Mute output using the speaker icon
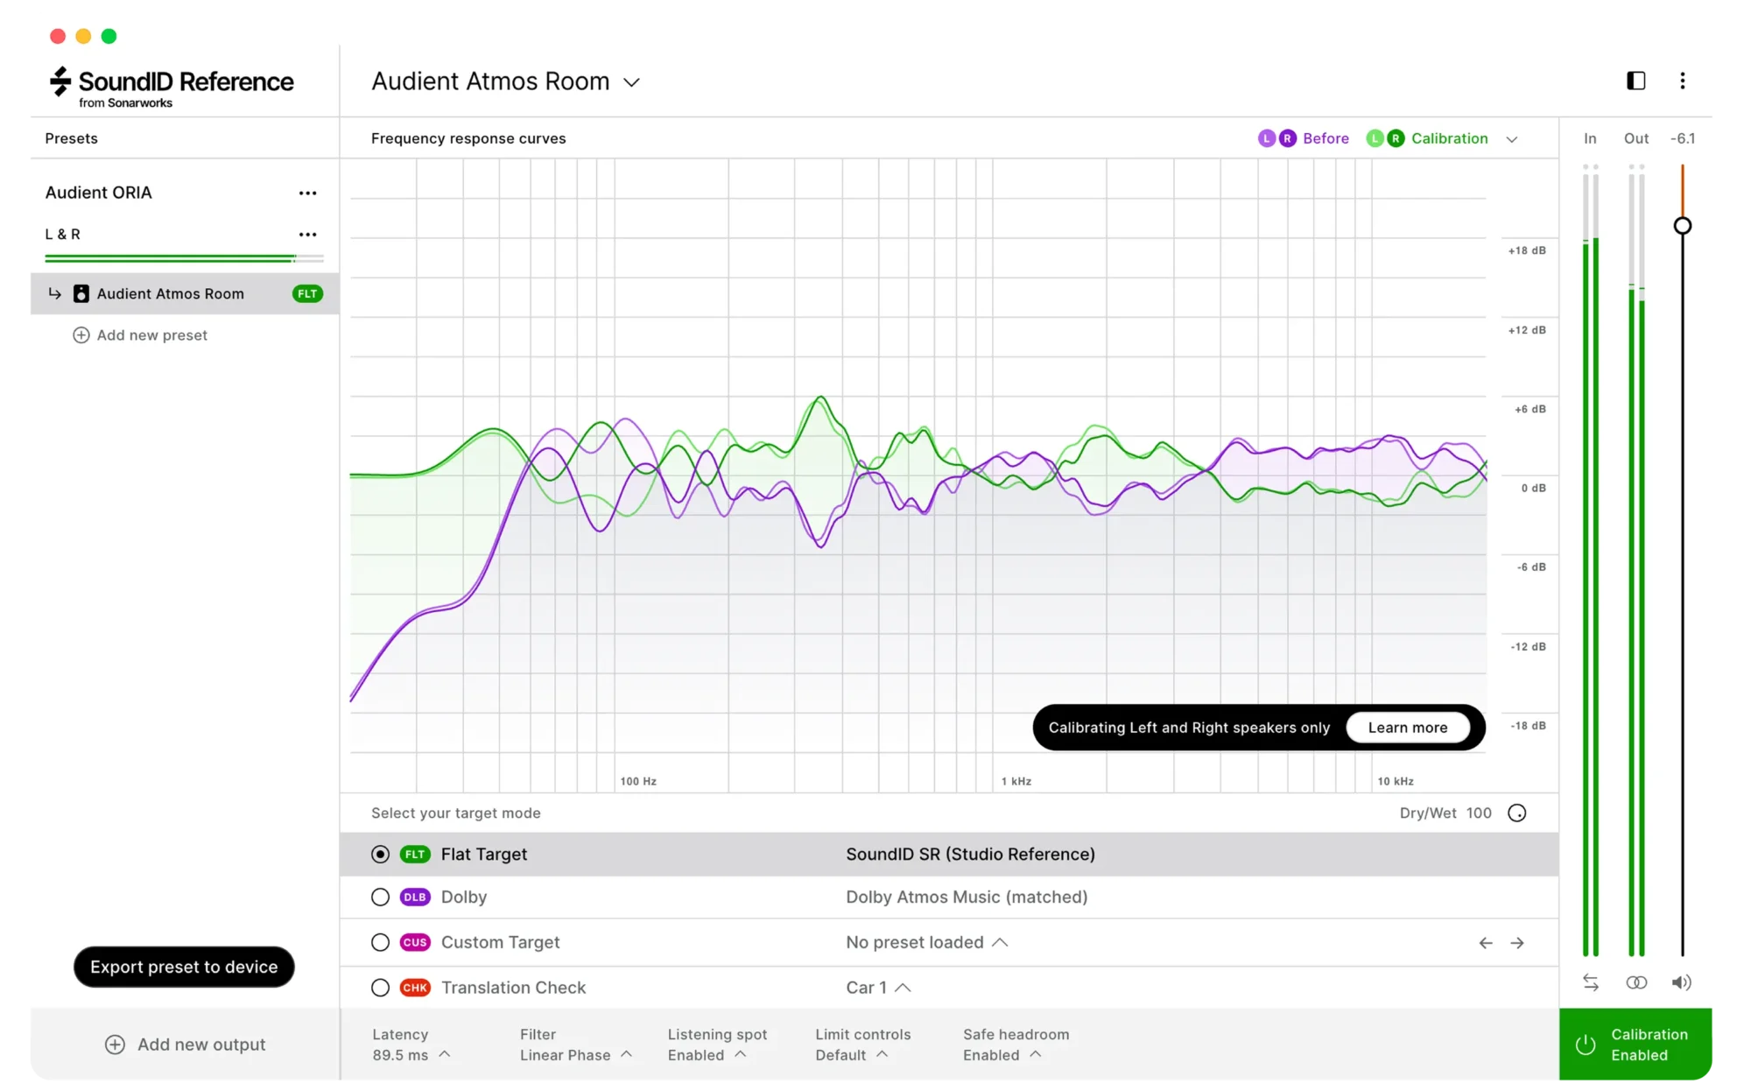Screen dimensions: 1751x1084 (1681, 982)
